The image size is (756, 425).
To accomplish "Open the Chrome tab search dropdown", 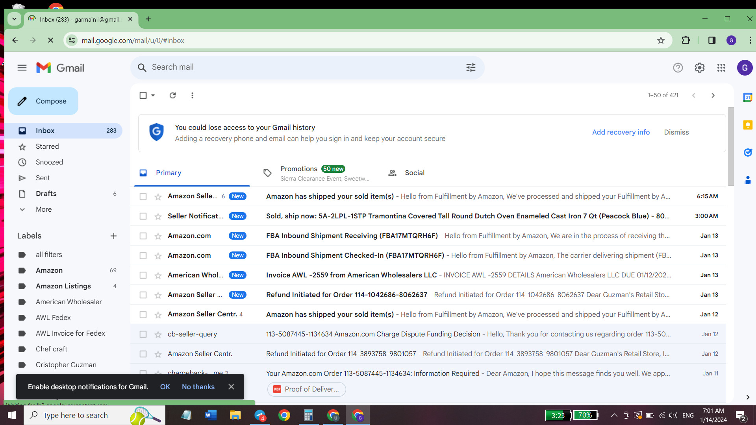I will pos(14,19).
